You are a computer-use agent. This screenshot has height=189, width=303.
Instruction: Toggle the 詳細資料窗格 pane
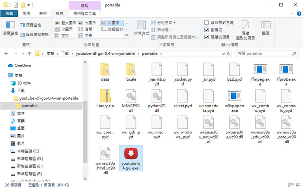point(34,35)
